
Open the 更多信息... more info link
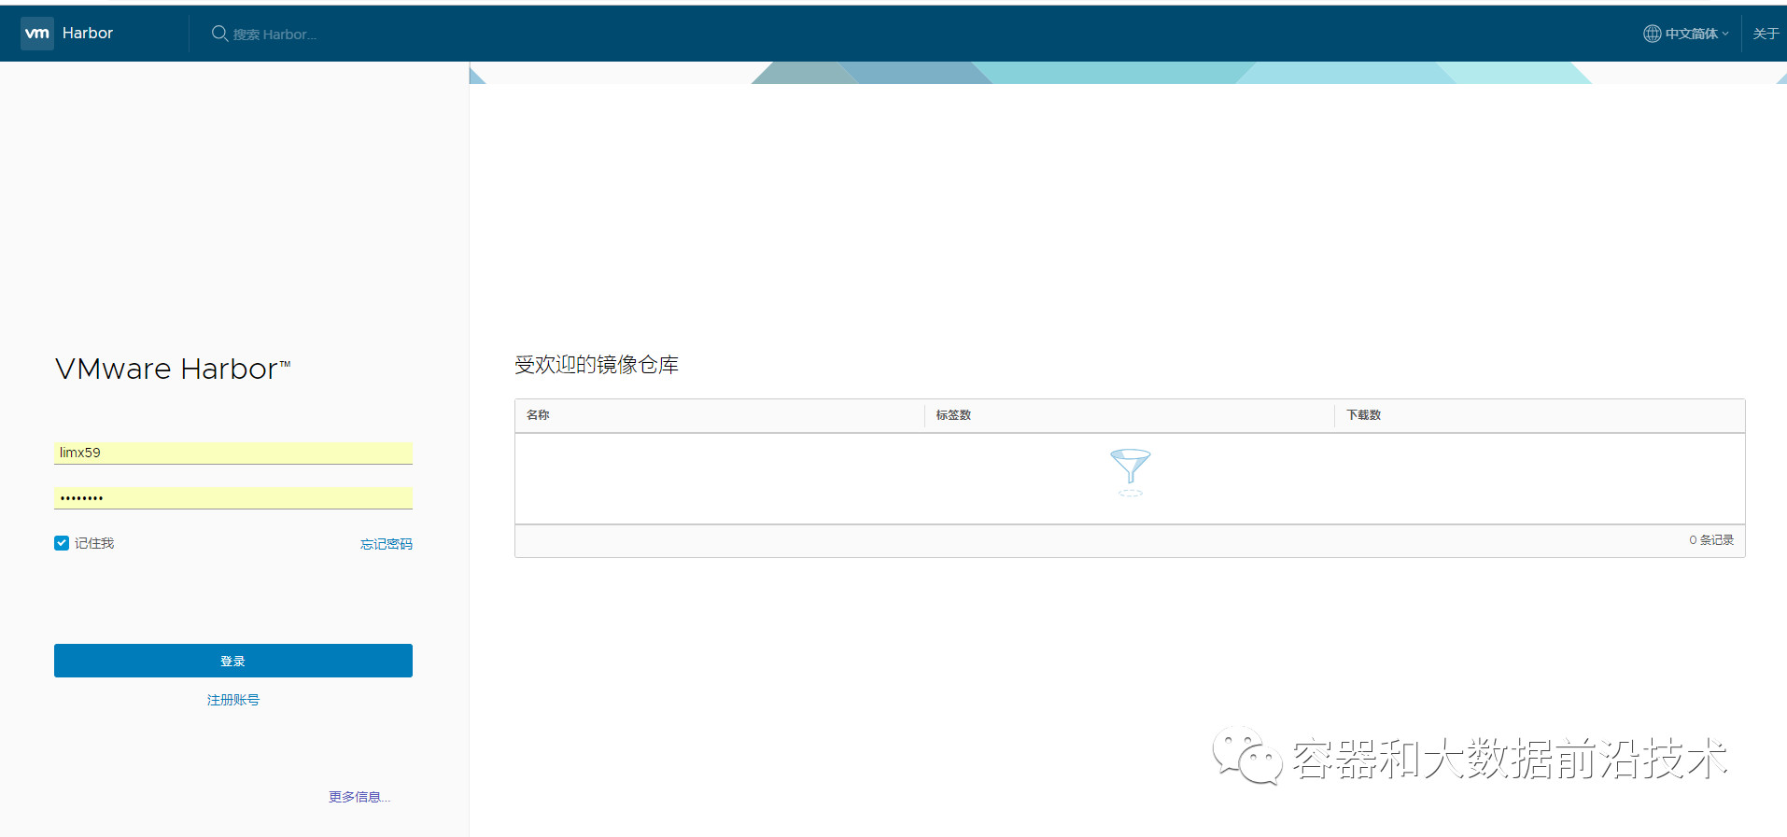(x=359, y=797)
